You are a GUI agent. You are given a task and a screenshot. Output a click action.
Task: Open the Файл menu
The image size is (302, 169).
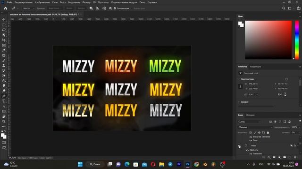[x=9, y=2]
